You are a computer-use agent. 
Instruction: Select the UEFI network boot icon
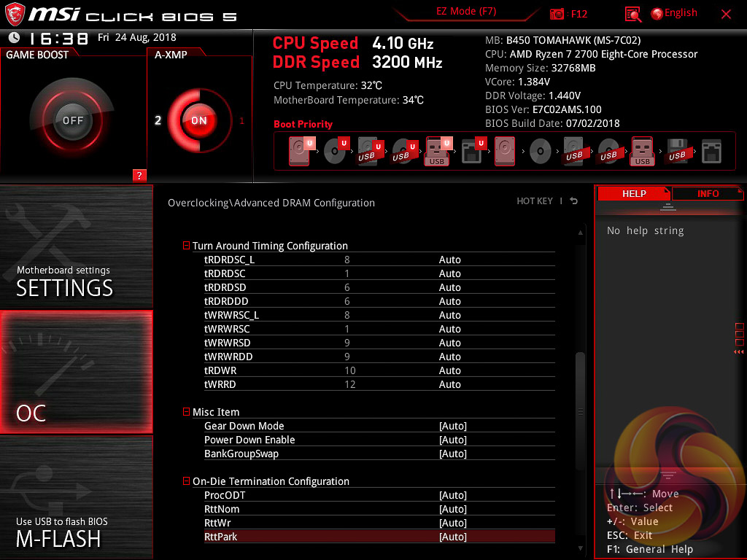tap(473, 152)
